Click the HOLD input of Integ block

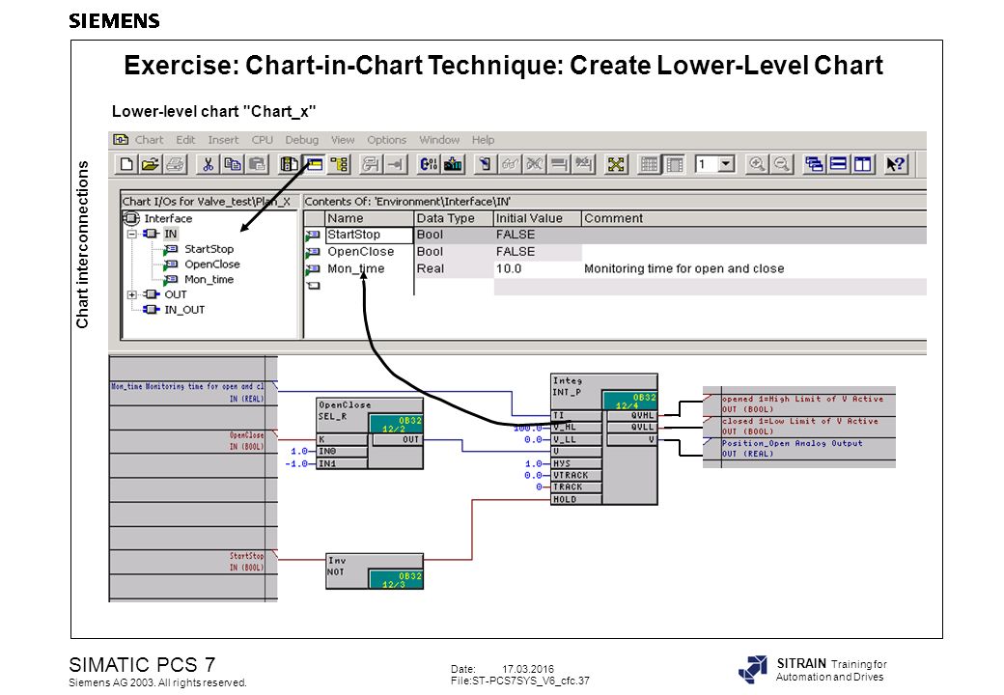576,500
